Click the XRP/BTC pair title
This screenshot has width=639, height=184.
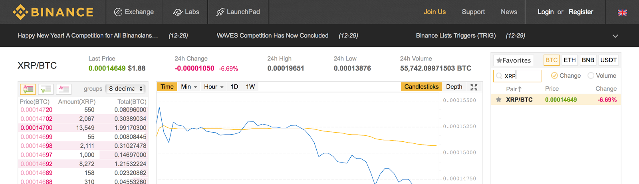tap(37, 66)
